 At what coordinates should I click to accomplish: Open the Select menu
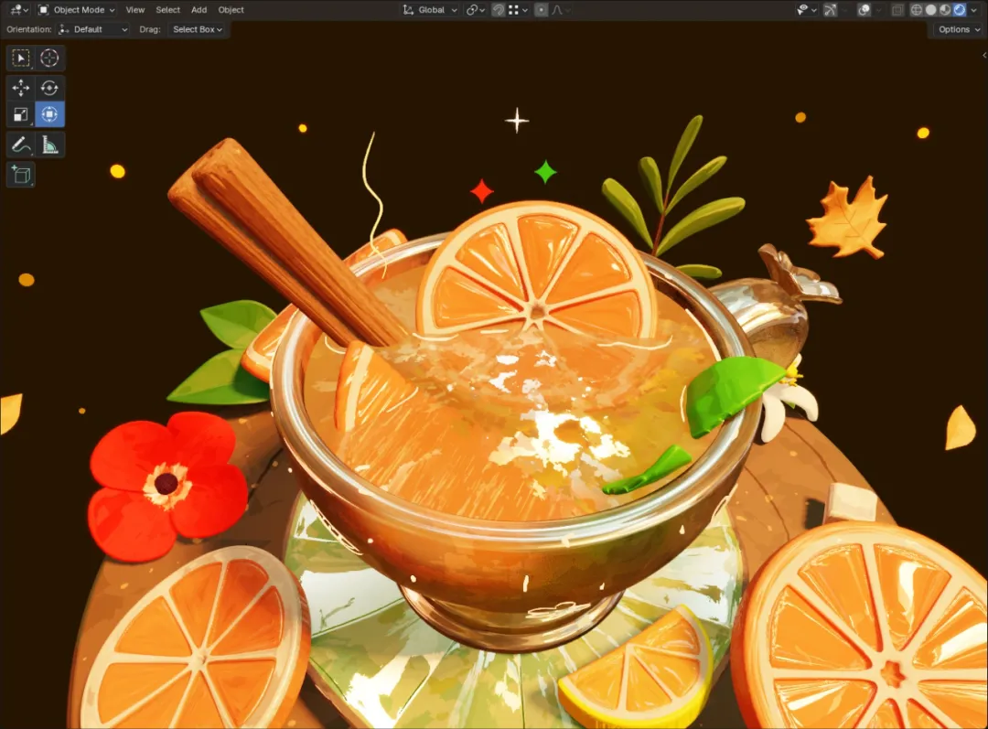click(x=167, y=9)
